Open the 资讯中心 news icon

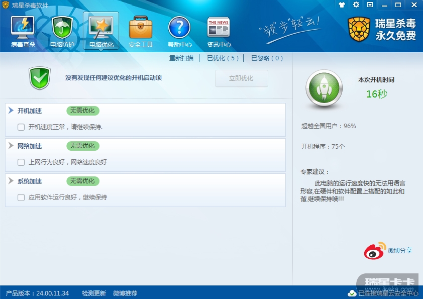219,27
